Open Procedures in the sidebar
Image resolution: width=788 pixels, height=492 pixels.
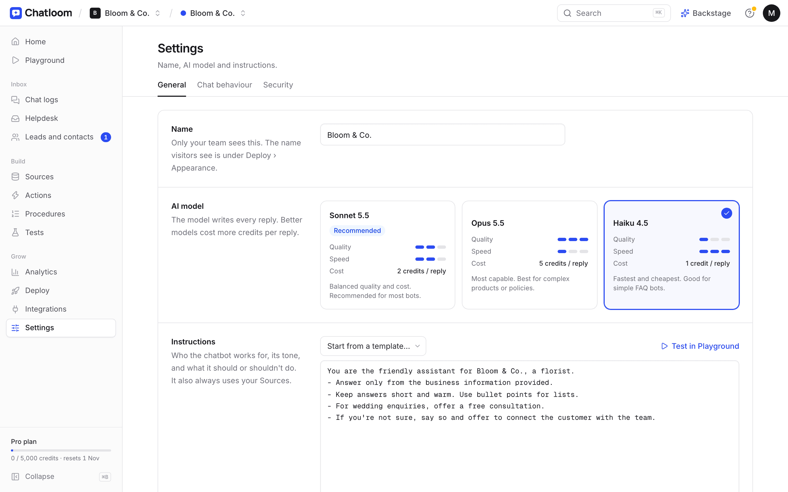pyautogui.click(x=61, y=214)
